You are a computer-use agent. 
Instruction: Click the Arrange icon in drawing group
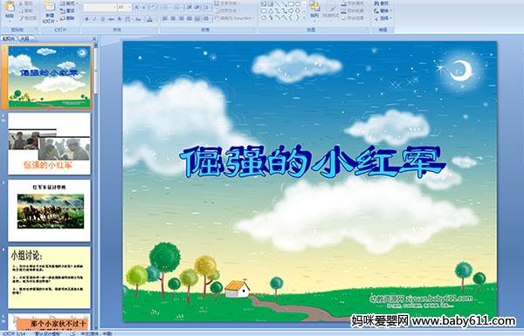click(314, 10)
